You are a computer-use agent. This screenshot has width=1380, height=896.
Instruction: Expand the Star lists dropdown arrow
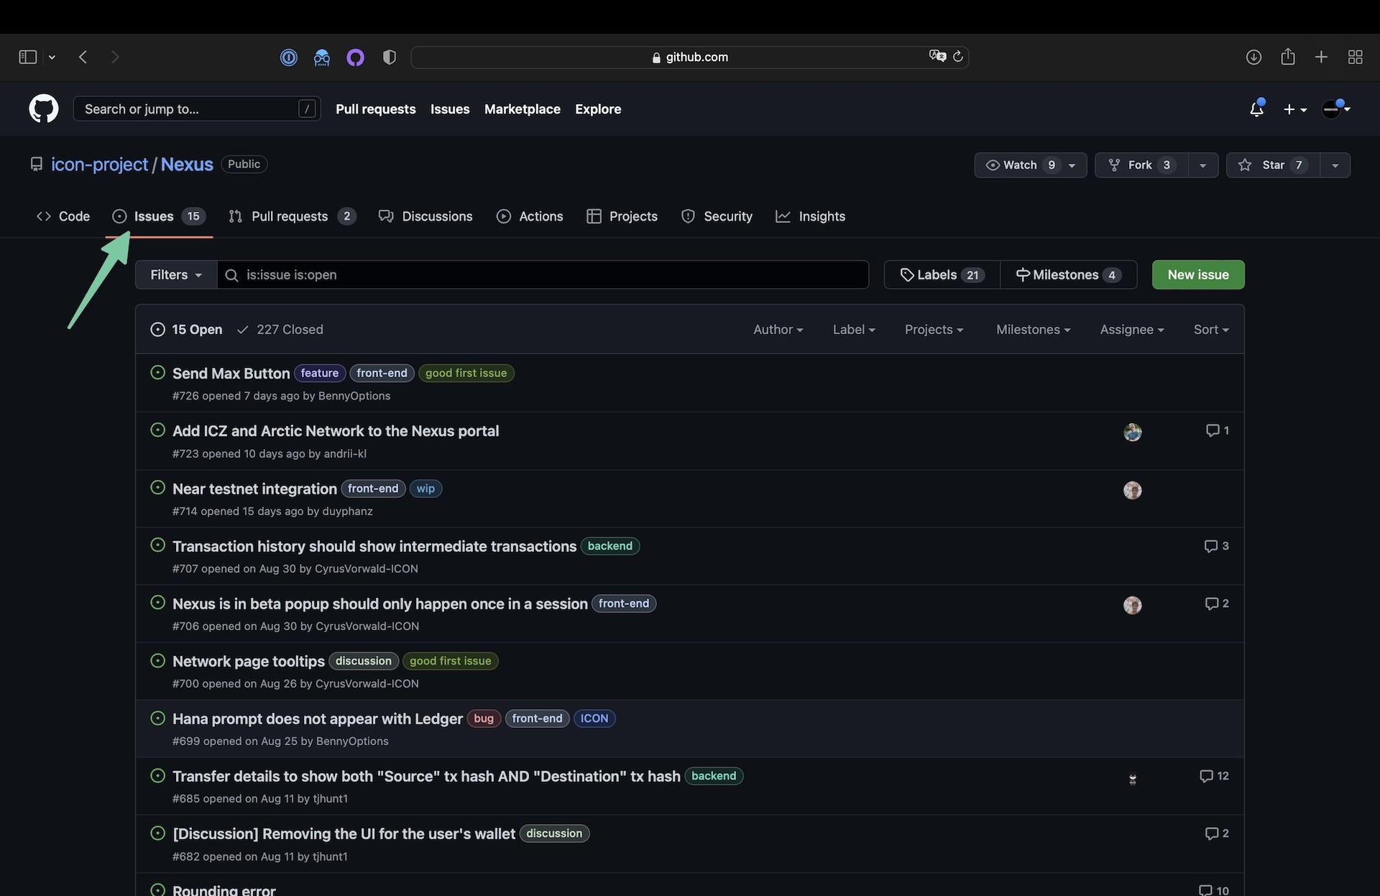point(1335,165)
